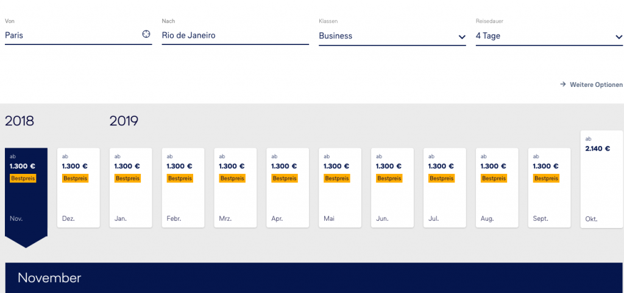Image resolution: width=624 pixels, height=293 pixels.
Task: Open the Weitere Optionen link
Action: pos(596,84)
